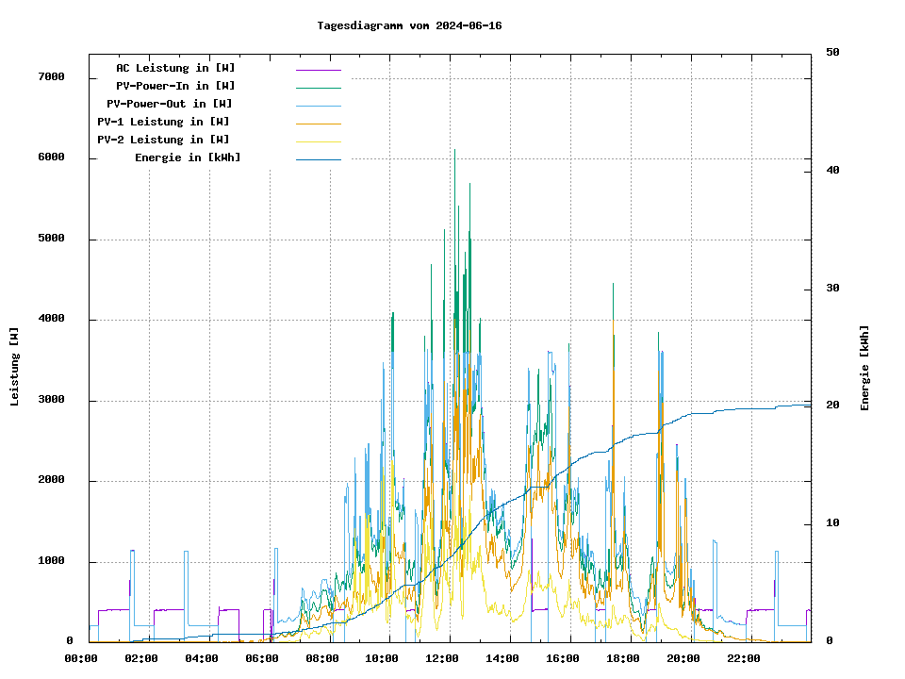Screen dimensions: 905x679
Task: Click the Energie [kWh] right axis title
Action: coord(864,369)
